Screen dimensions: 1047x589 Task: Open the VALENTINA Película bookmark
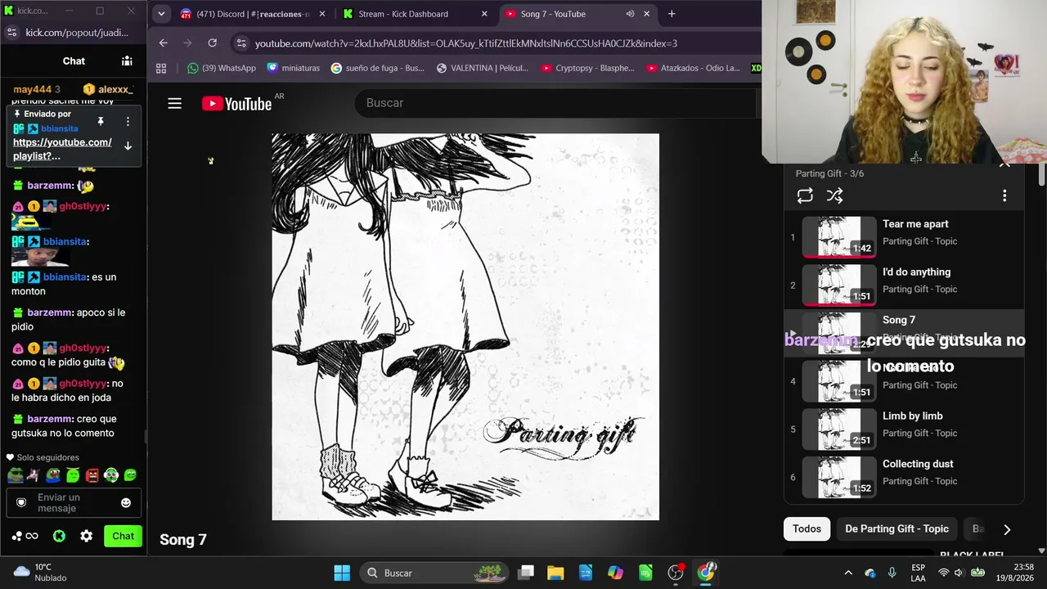click(483, 68)
